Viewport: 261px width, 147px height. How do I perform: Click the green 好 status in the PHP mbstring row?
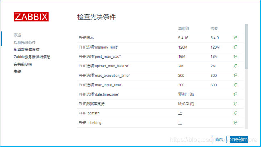tap(235, 122)
